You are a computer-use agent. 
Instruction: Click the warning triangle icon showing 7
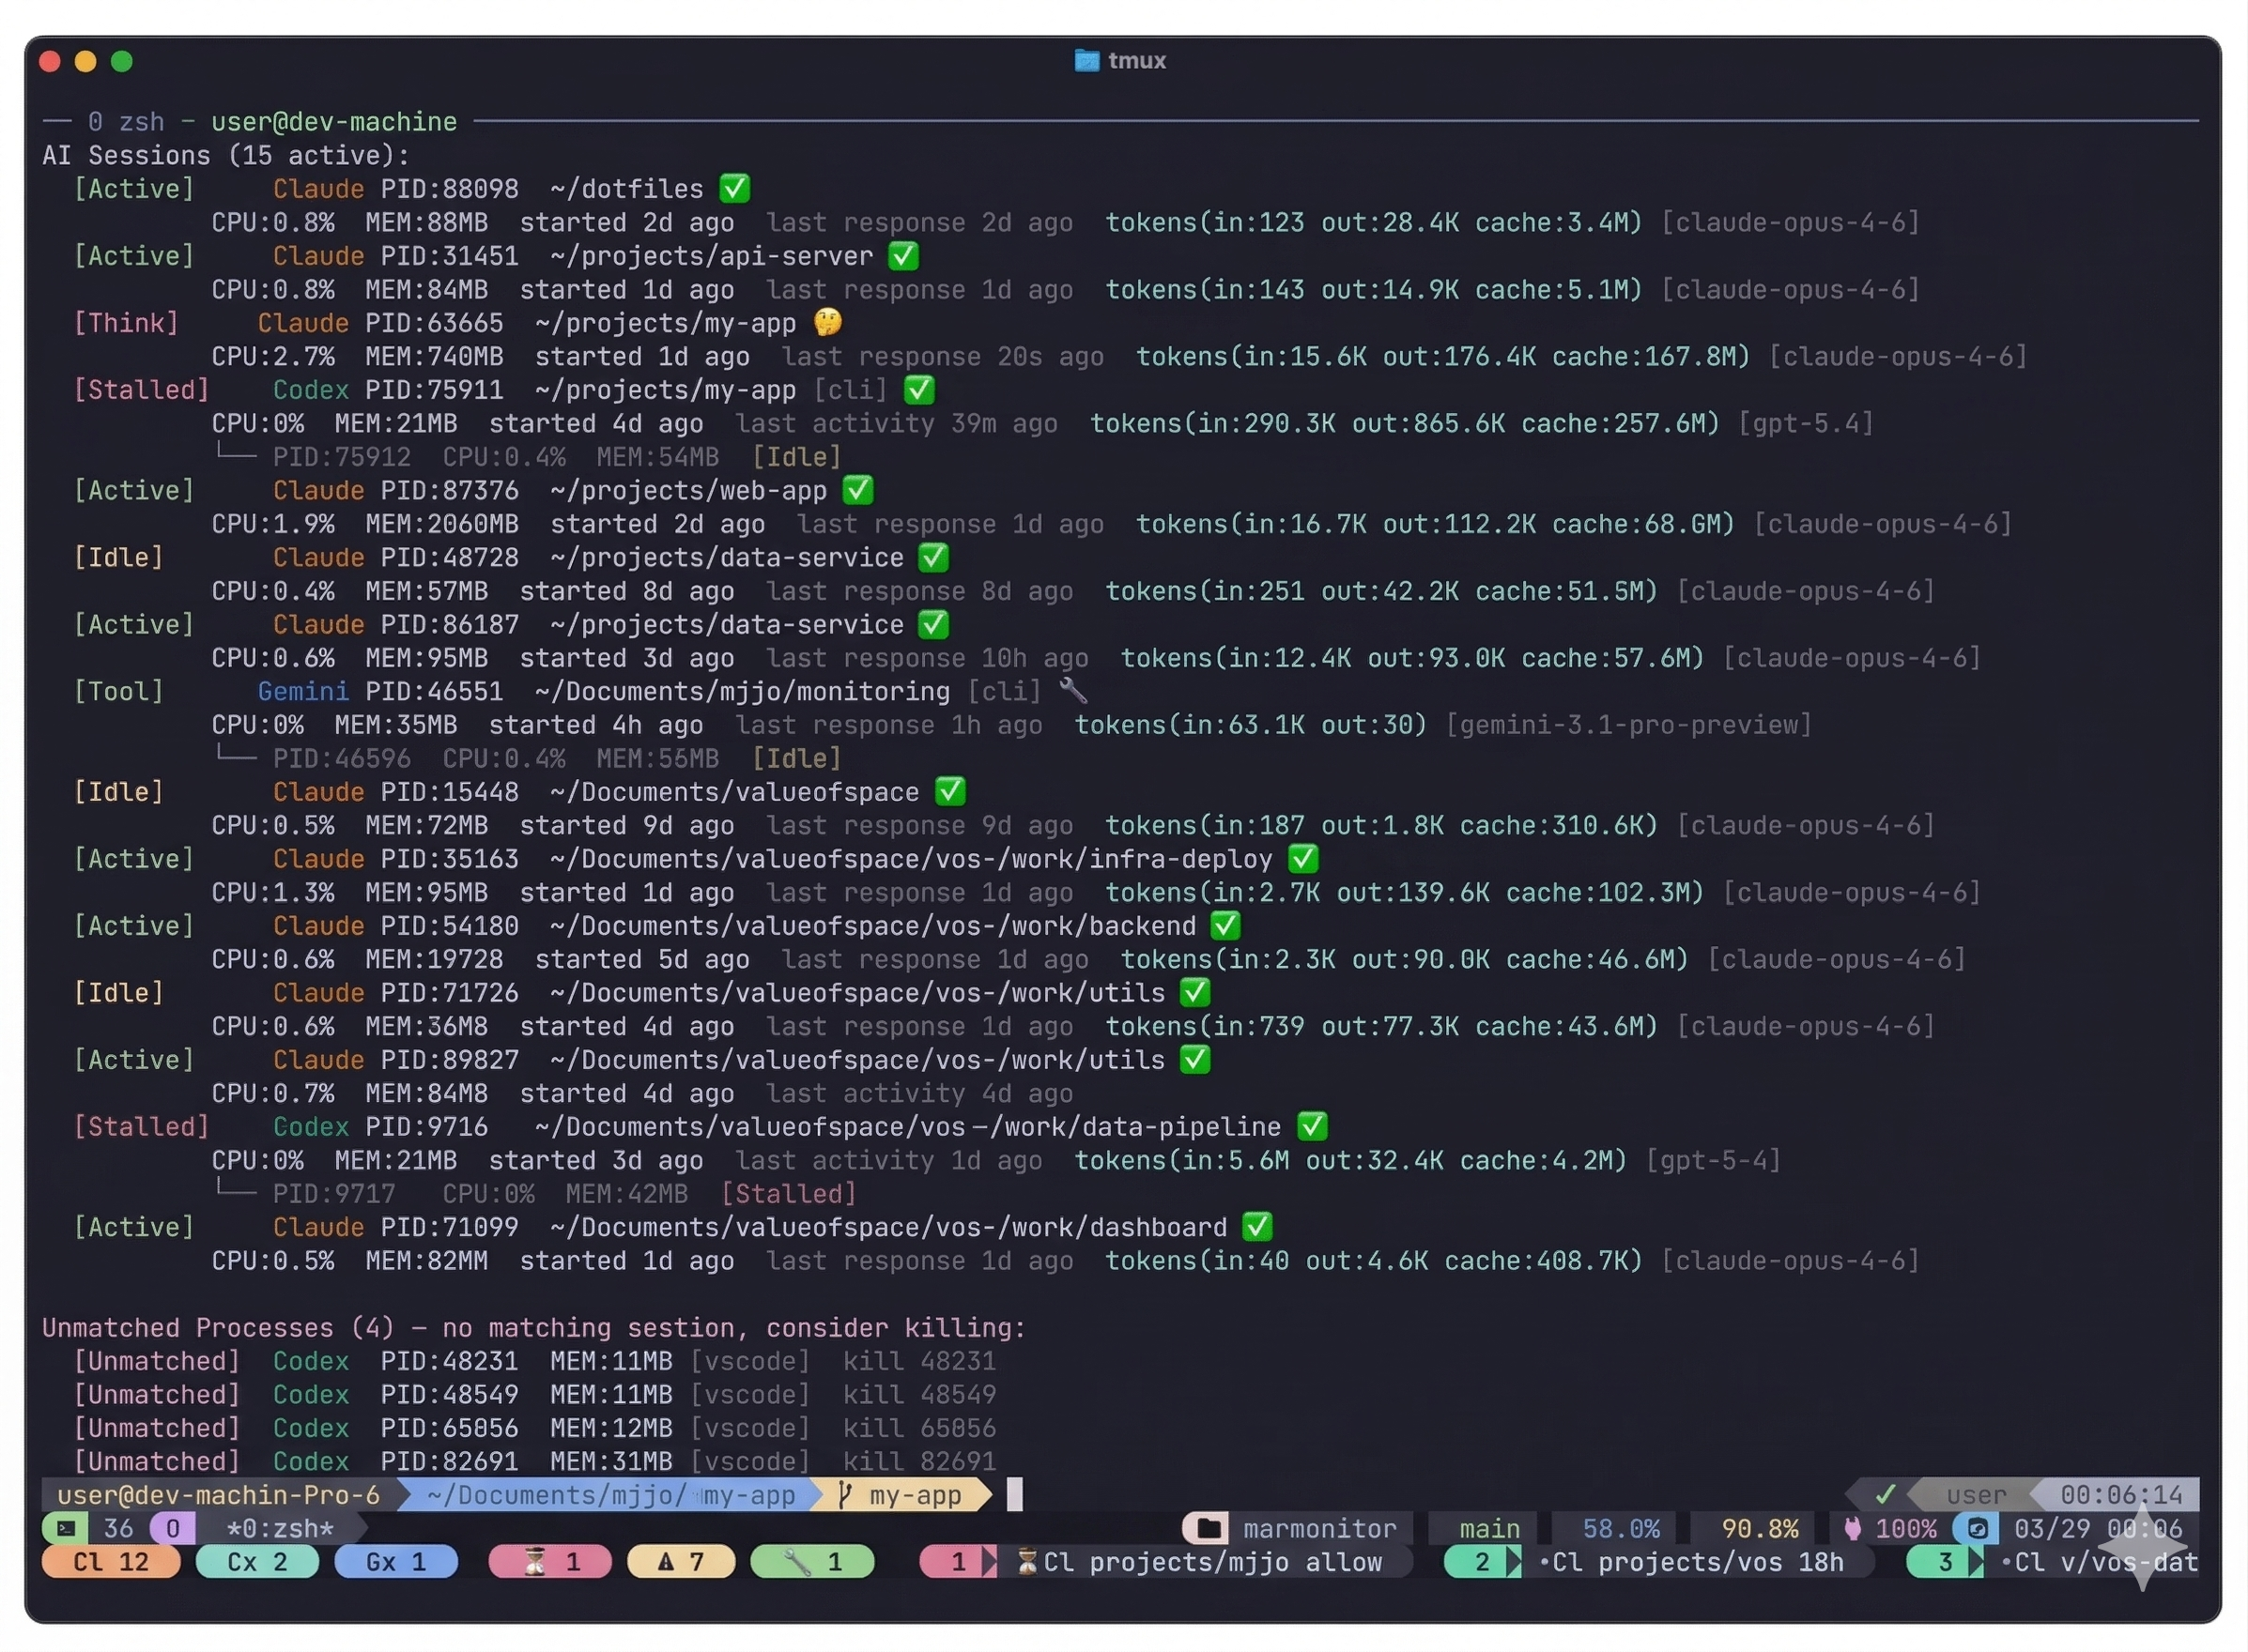pyautogui.click(x=667, y=1561)
